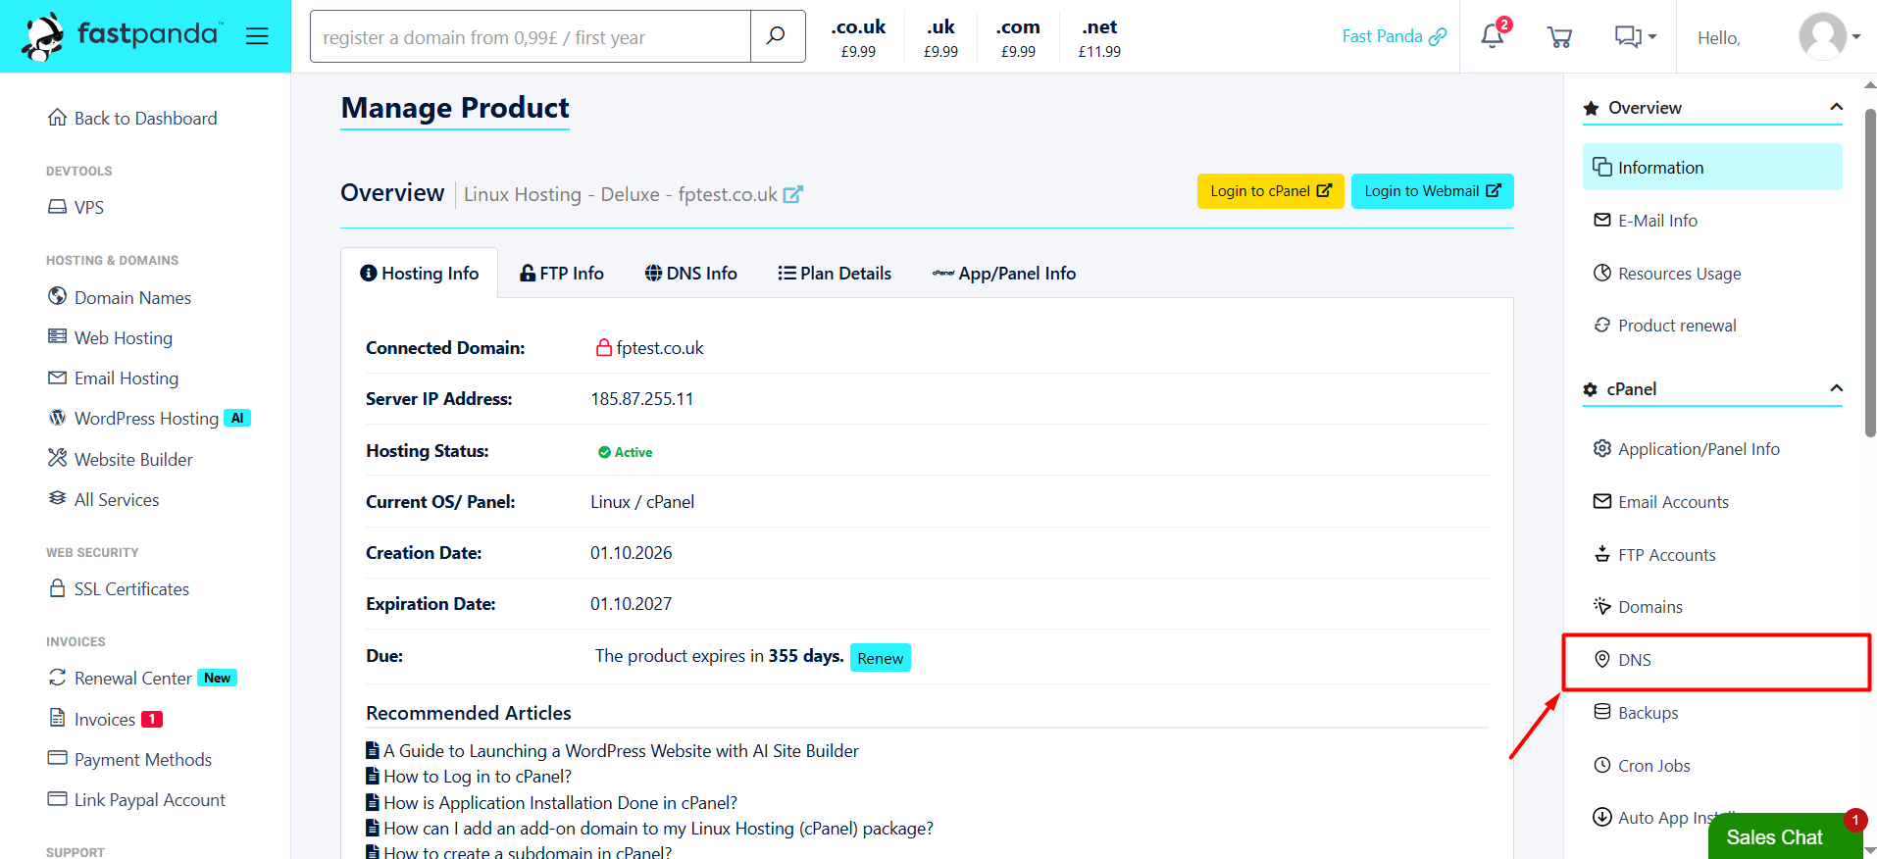Open Email Hosting in the sidebar
Image resolution: width=1877 pixels, height=859 pixels.
tap(114, 379)
